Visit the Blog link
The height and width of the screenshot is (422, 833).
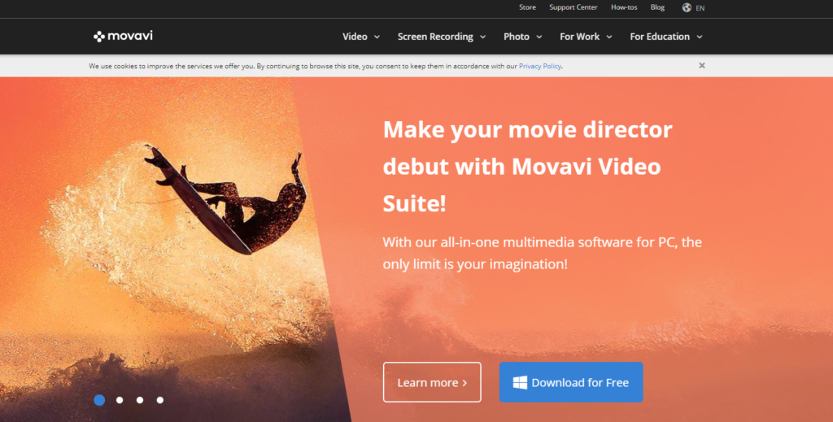(657, 7)
